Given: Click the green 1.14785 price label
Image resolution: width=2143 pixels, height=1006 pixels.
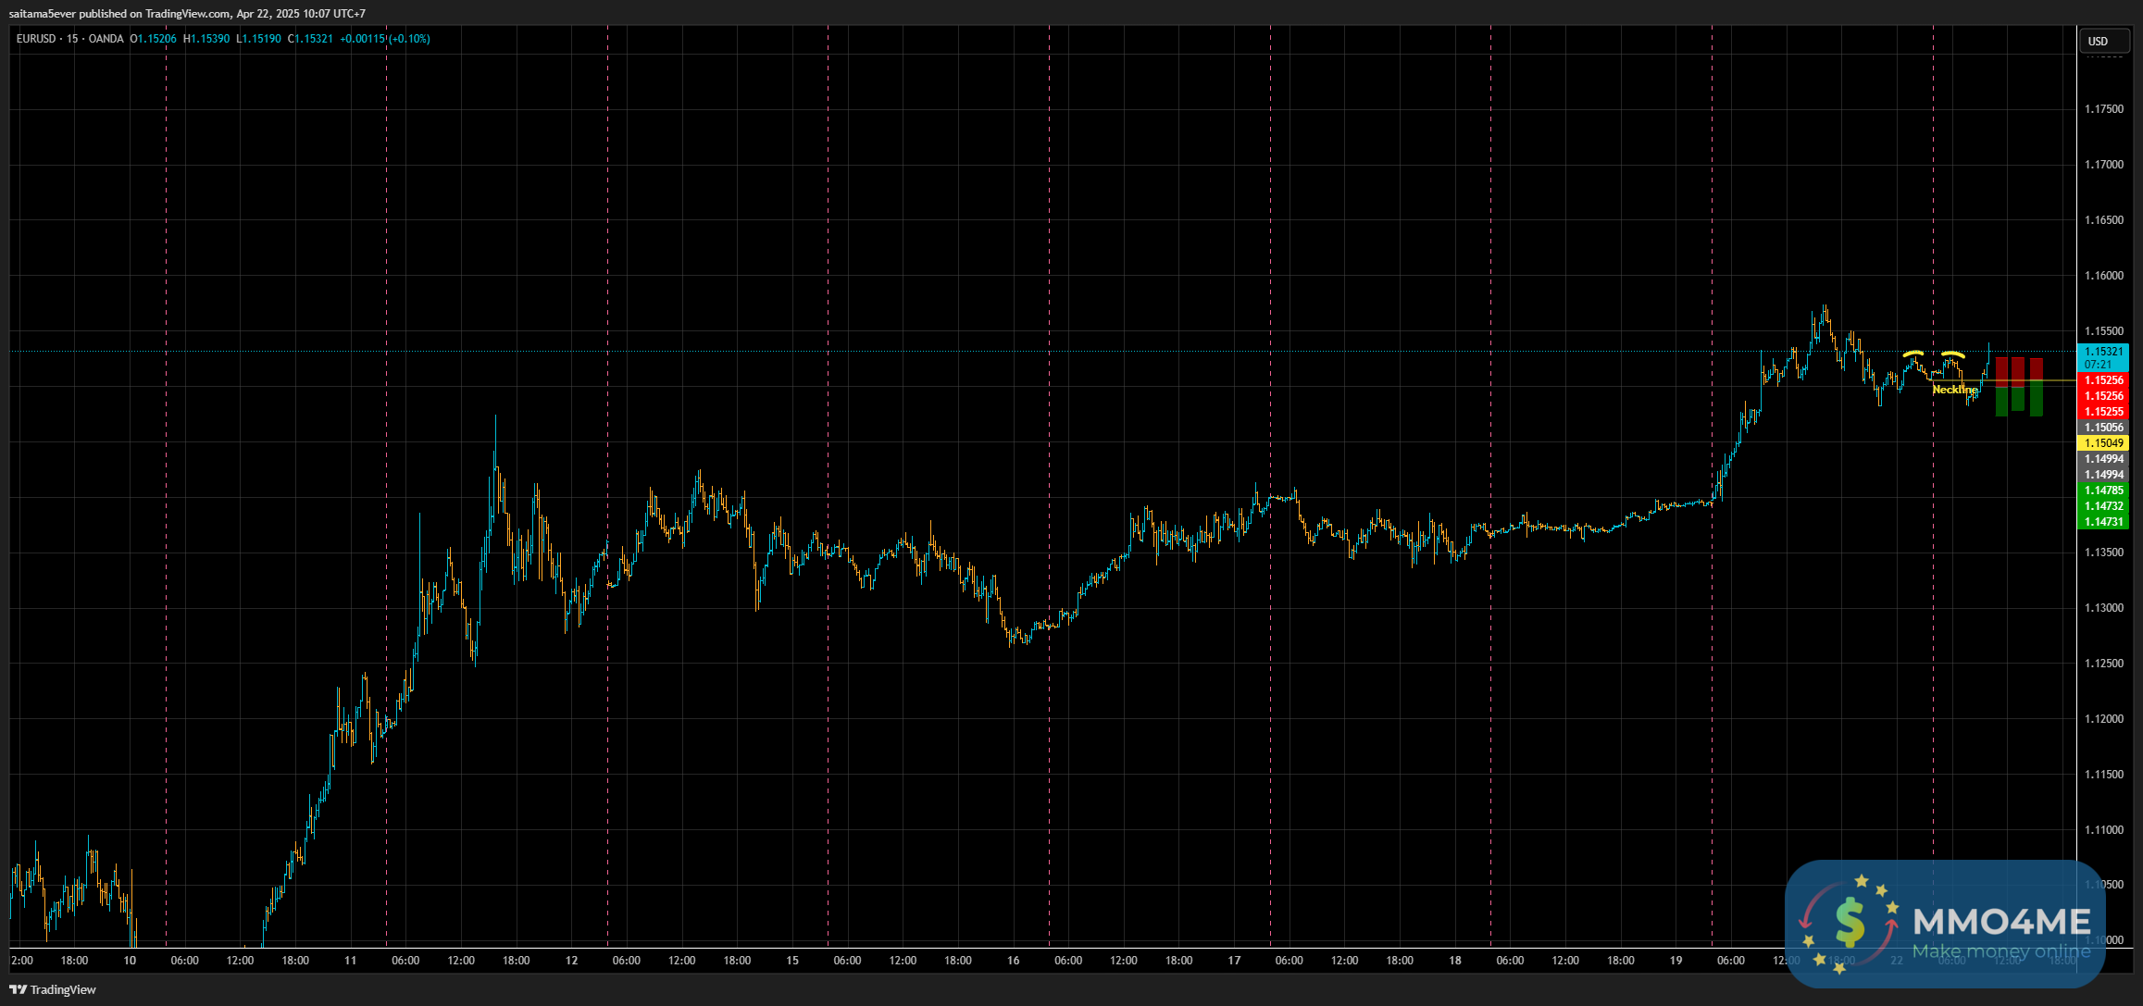Looking at the screenshot, I should click(2103, 491).
